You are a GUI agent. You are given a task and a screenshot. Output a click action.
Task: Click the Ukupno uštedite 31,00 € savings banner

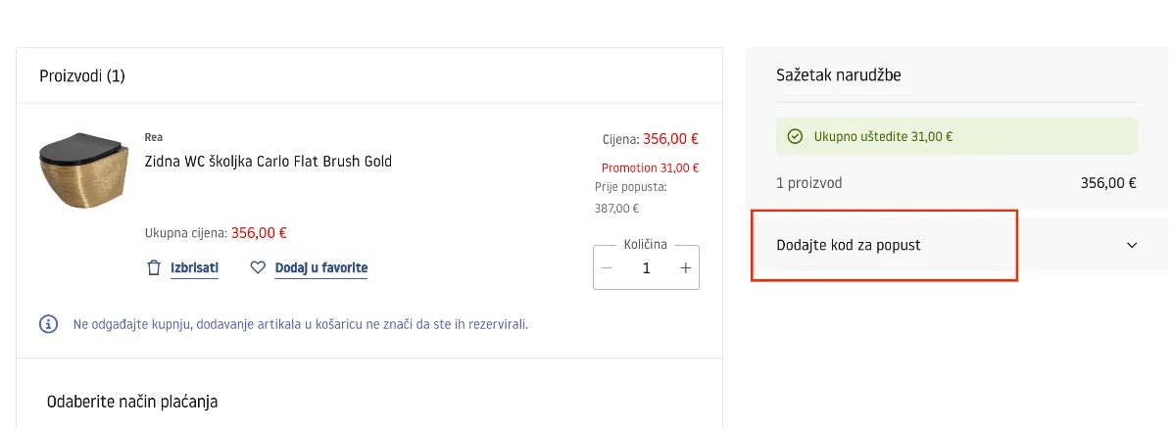tap(956, 136)
